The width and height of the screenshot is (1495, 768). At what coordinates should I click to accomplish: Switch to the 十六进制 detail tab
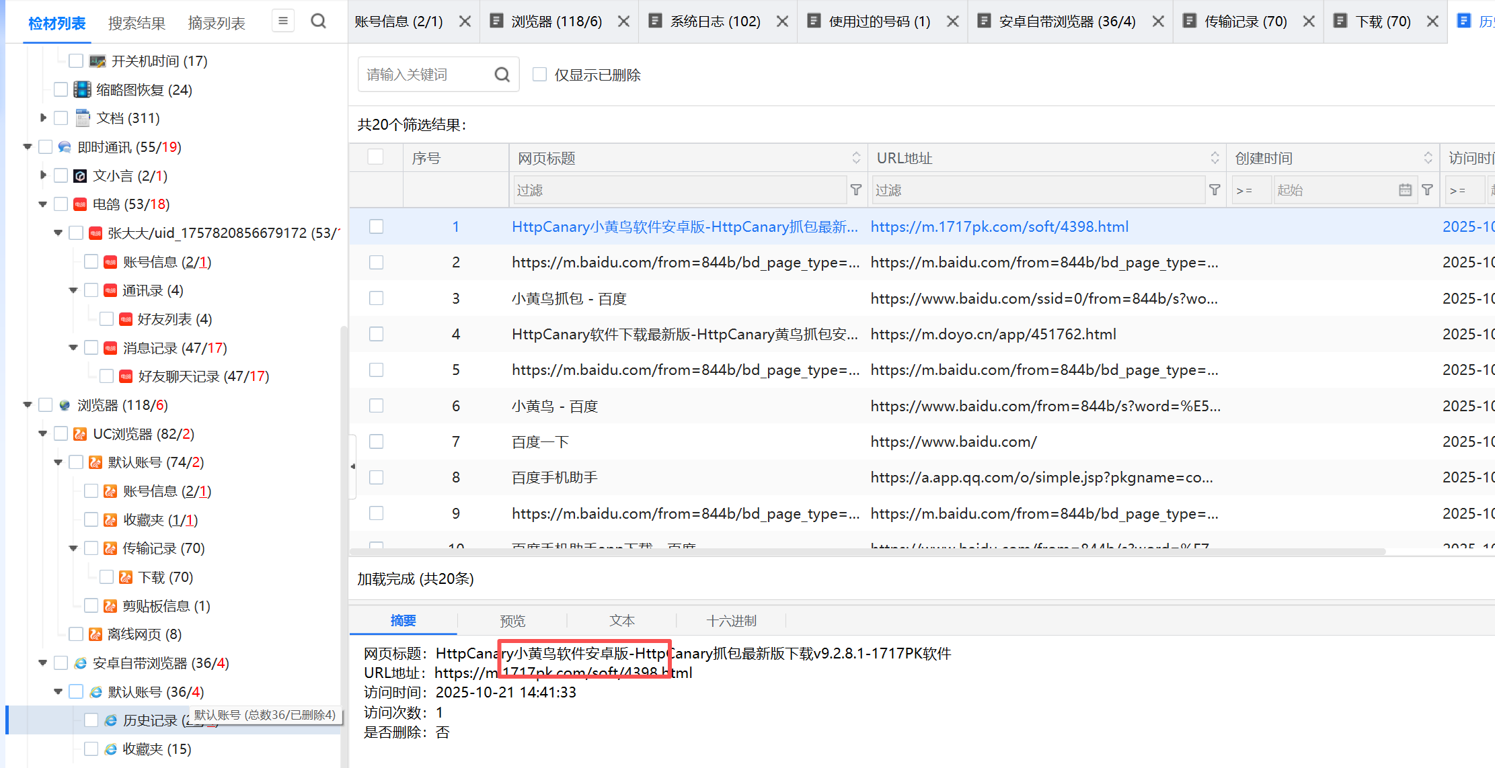pos(732,621)
